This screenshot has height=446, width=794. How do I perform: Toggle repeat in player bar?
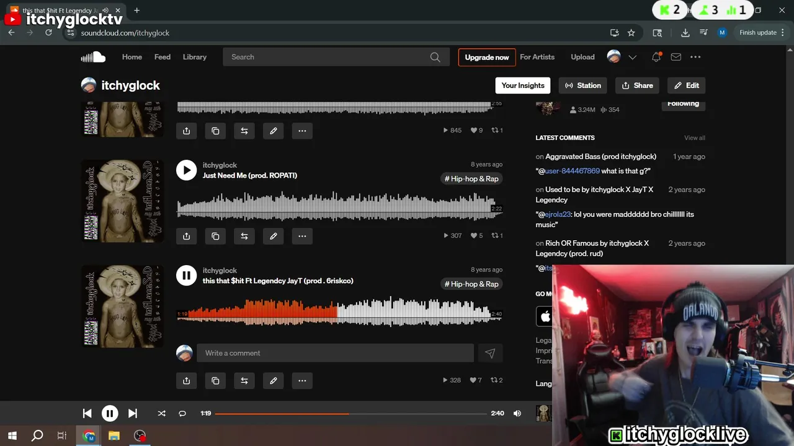pos(182,413)
